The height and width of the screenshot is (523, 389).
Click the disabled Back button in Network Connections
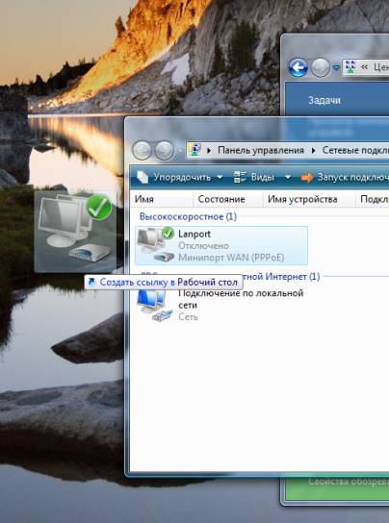[x=143, y=150]
